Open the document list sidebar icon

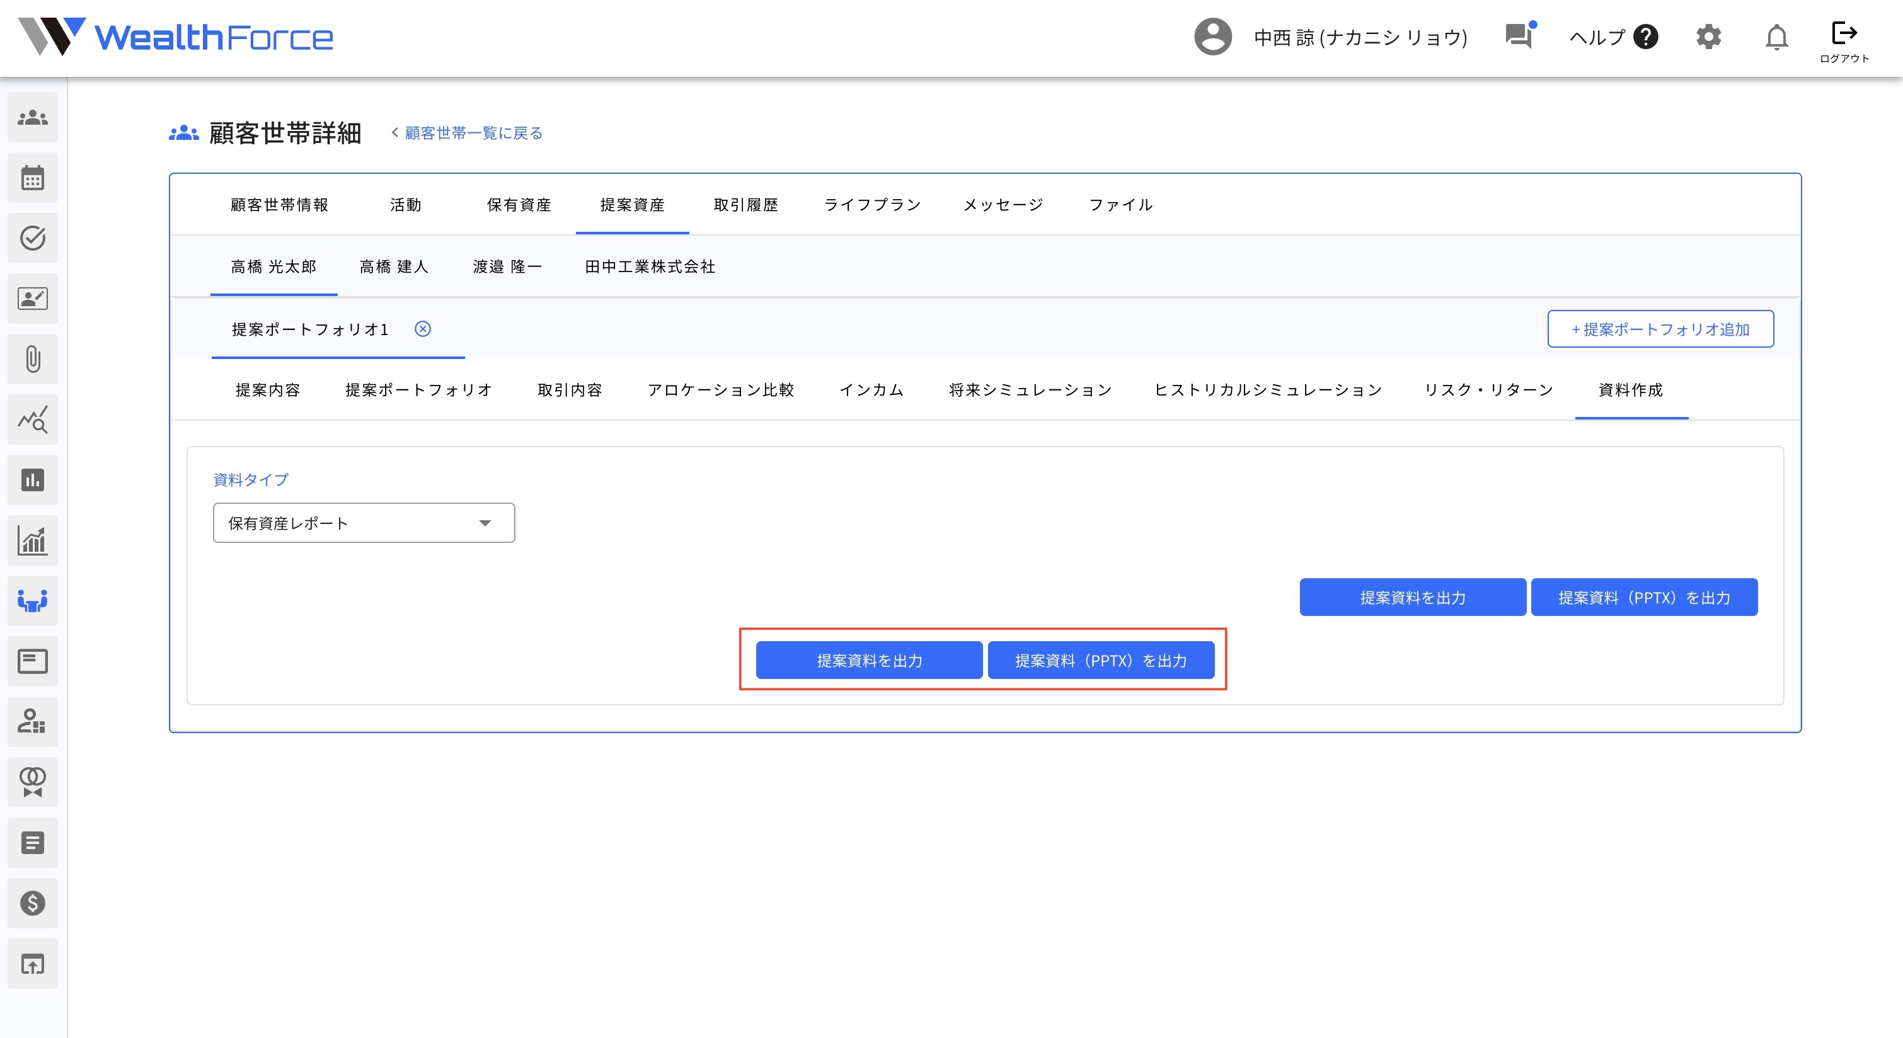tap(33, 843)
